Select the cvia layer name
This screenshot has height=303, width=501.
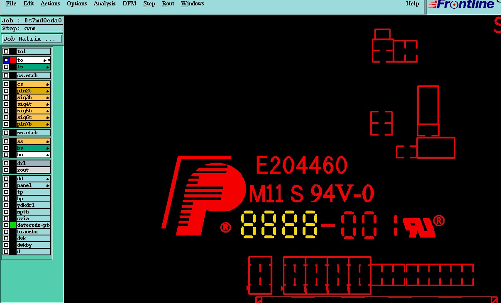tap(33, 218)
